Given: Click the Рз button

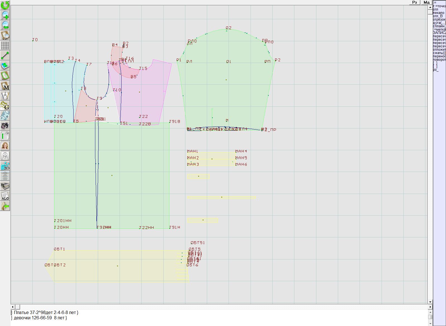Looking at the screenshot, I should click(415, 2).
